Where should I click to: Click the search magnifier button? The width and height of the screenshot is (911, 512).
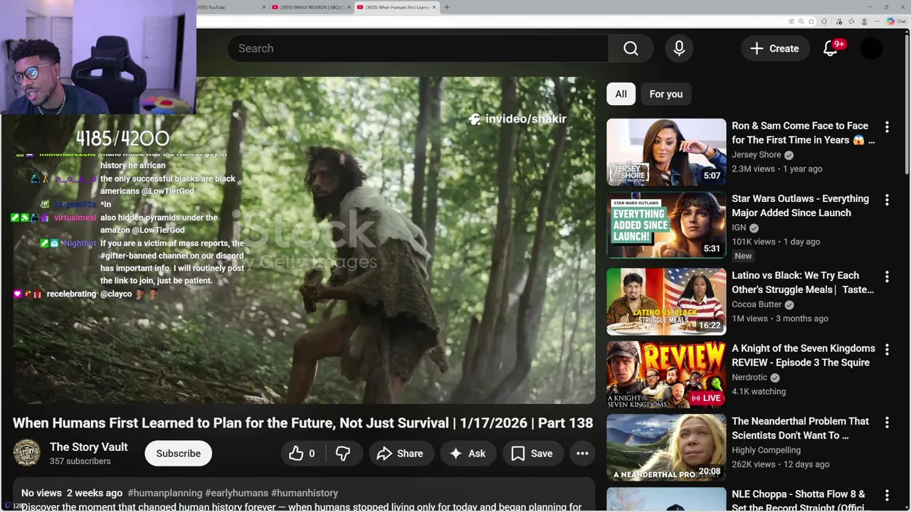[631, 48]
